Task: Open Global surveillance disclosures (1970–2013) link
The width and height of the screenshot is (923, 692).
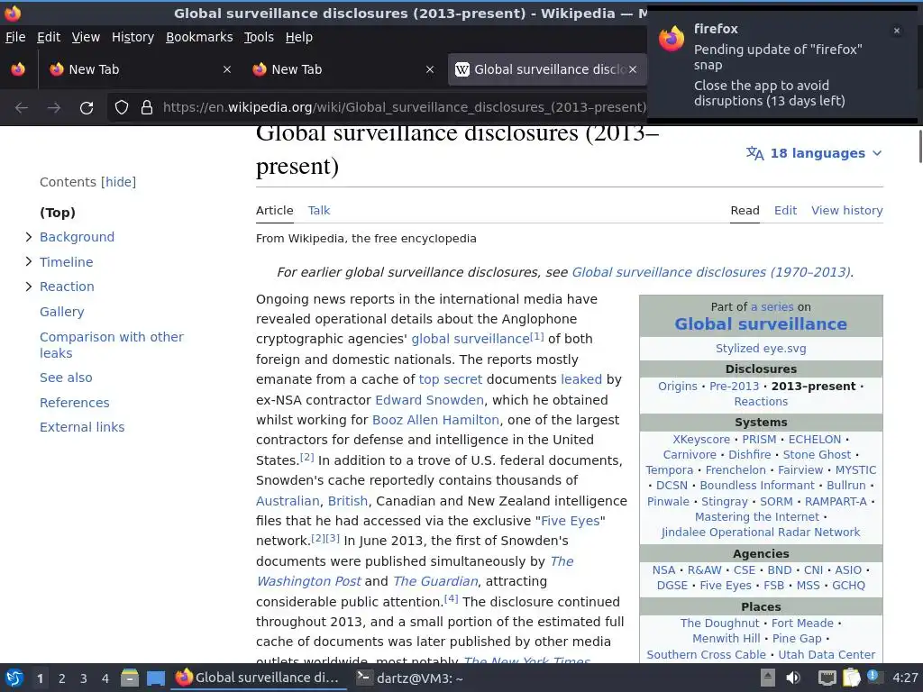Action: click(x=710, y=272)
